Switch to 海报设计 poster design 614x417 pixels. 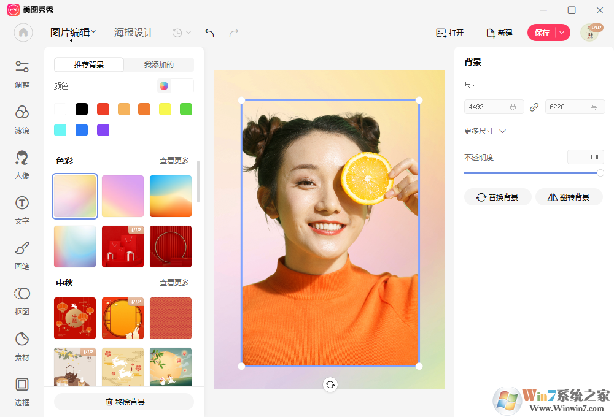[x=133, y=33]
